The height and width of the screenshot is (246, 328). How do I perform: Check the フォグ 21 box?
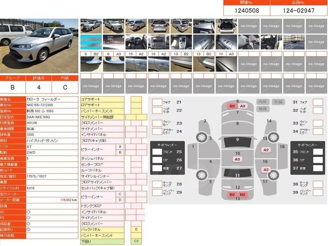pos(157,102)
